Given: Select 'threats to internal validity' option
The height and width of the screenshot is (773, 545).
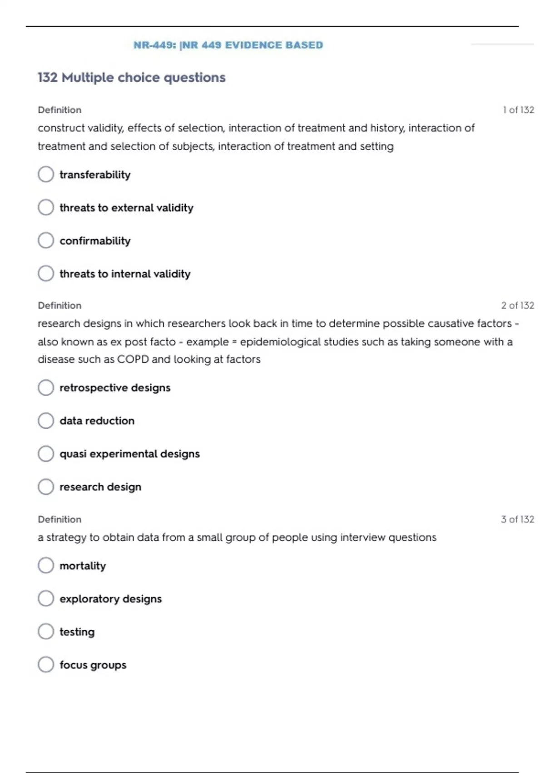Looking at the screenshot, I should [46, 273].
